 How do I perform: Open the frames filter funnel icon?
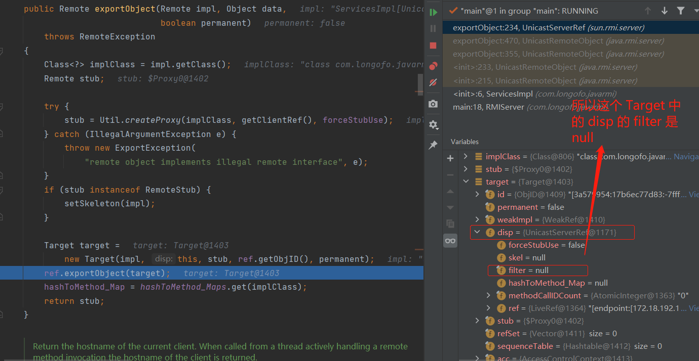tap(681, 11)
